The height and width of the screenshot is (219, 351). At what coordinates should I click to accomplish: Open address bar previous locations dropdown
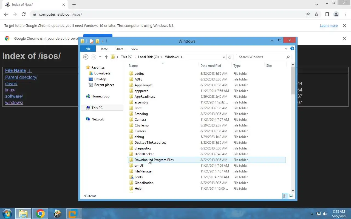(224, 57)
